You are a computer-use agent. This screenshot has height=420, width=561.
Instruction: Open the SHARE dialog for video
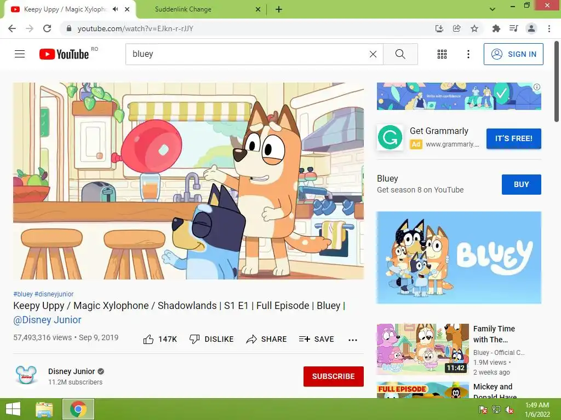click(x=267, y=339)
